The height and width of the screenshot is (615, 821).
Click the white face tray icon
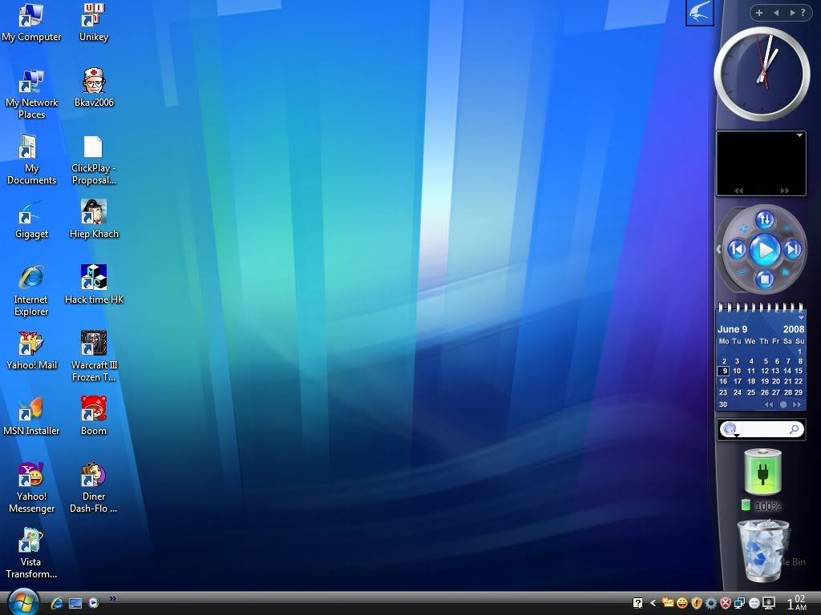754,603
